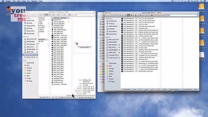Open AirDrop in Media for Editing sidebar
This screenshot has height=117, width=208.
pyautogui.click(x=29, y=23)
